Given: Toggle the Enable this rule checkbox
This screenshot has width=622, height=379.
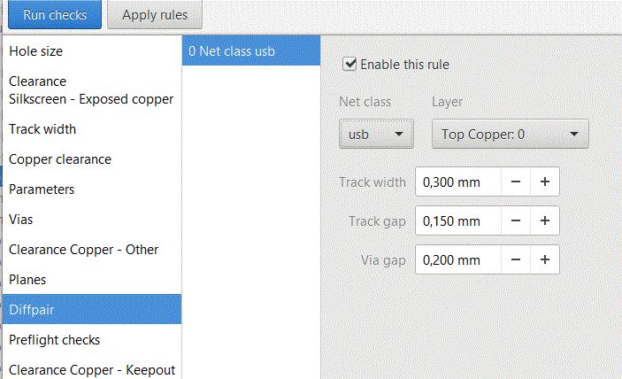Looking at the screenshot, I should tap(349, 64).
